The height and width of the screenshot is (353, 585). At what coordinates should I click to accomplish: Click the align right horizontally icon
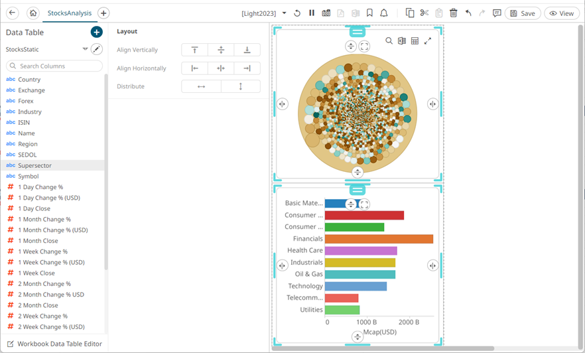click(x=247, y=68)
